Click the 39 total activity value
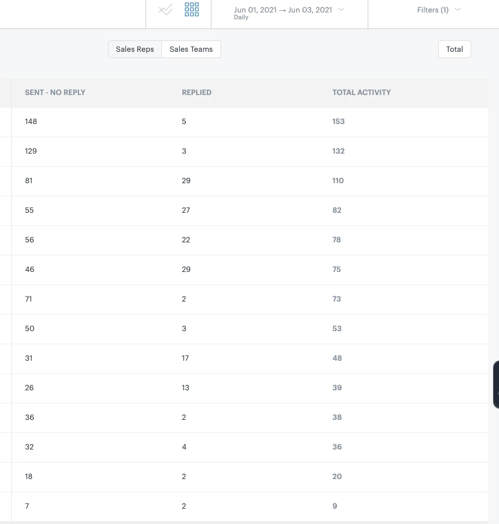 (x=337, y=387)
